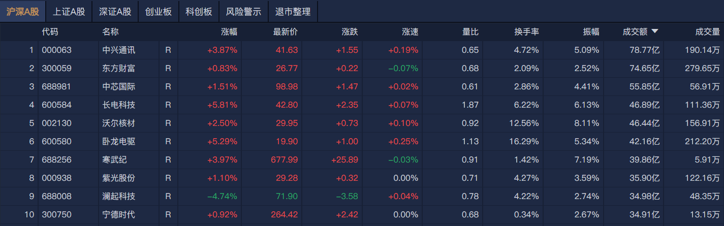
Task: Click stock code 688008
Action: 56,197
